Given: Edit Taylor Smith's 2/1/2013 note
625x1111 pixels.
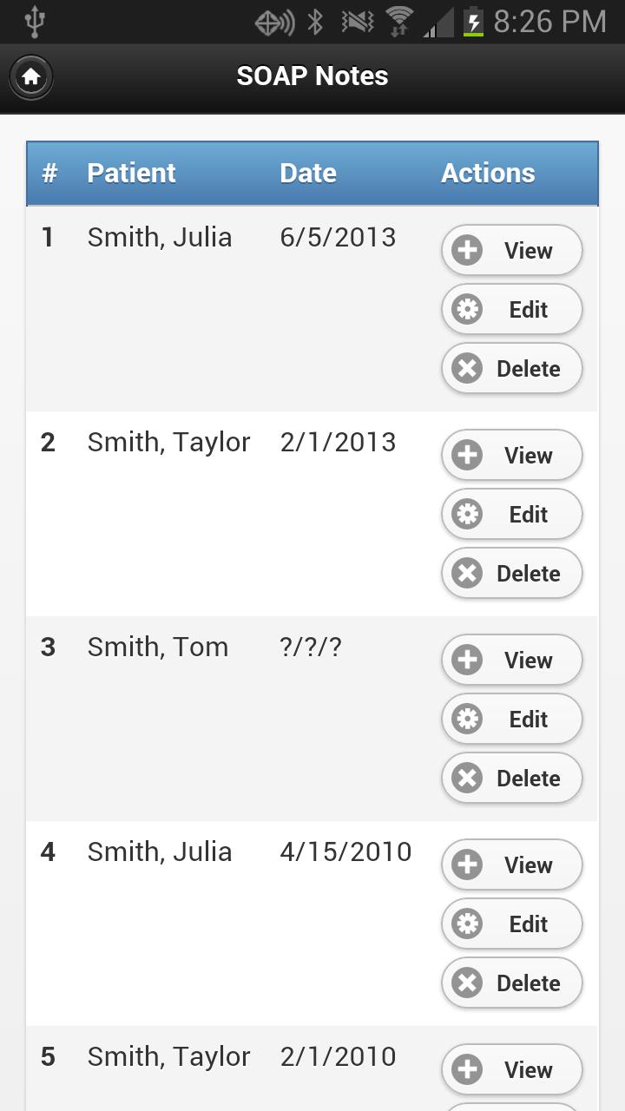Looking at the screenshot, I should [x=511, y=515].
